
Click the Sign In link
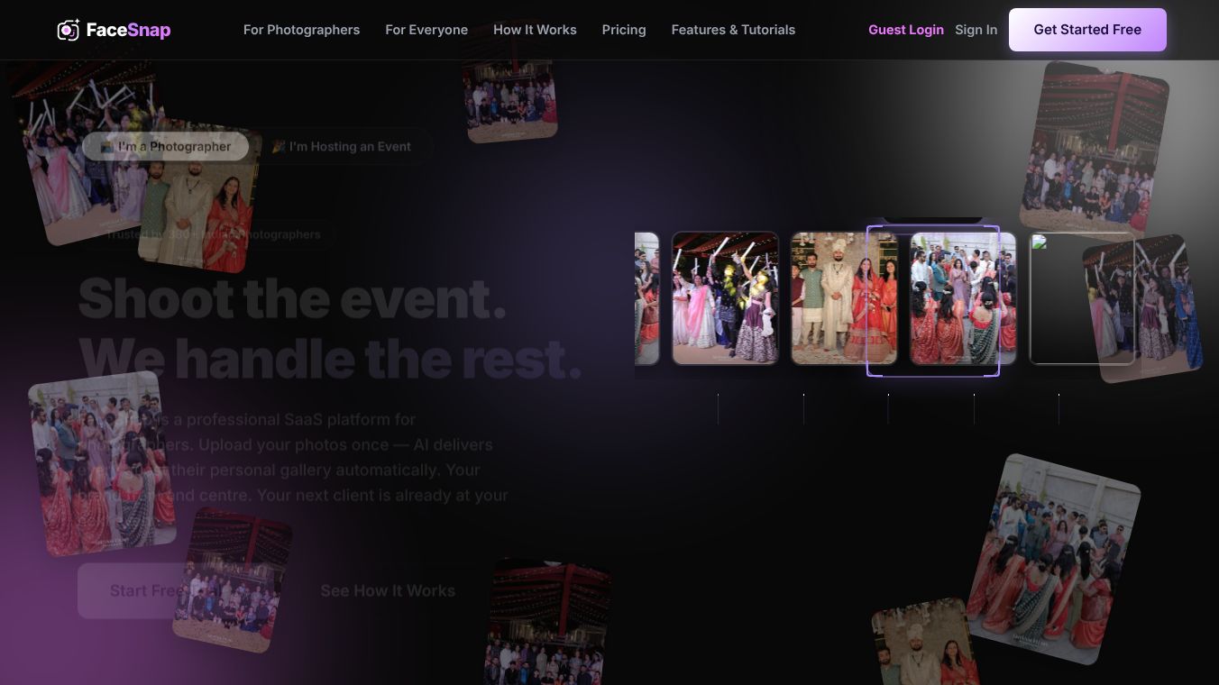pyautogui.click(x=976, y=30)
